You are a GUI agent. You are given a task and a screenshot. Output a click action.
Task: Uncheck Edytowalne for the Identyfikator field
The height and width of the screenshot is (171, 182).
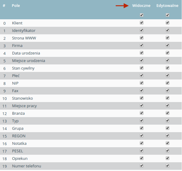coord(167,30)
